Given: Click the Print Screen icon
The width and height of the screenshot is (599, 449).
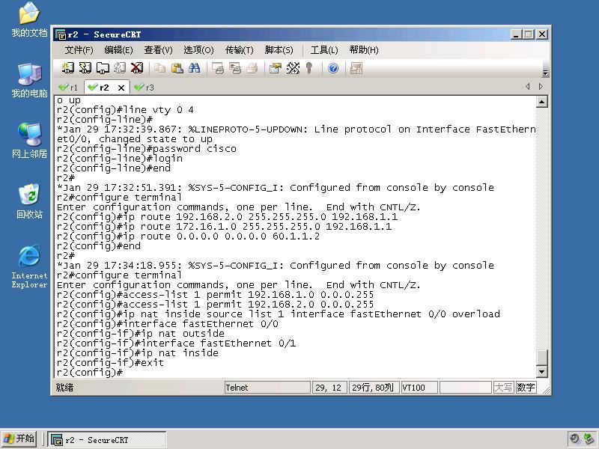Looking at the screenshot, I should coord(218,68).
